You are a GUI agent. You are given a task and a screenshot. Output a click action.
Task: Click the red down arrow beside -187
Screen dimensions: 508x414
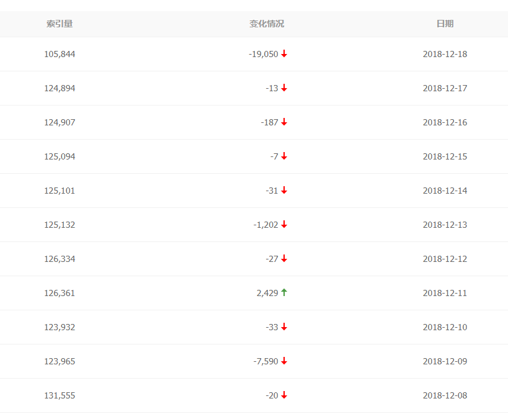[284, 122]
